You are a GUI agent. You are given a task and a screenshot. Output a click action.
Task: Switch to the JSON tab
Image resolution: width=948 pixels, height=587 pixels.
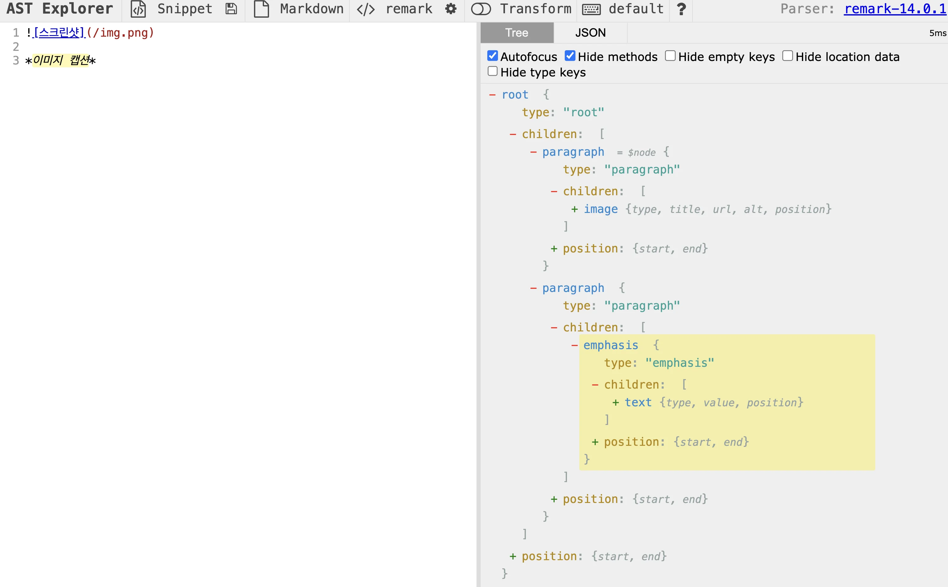(x=590, y=33)
